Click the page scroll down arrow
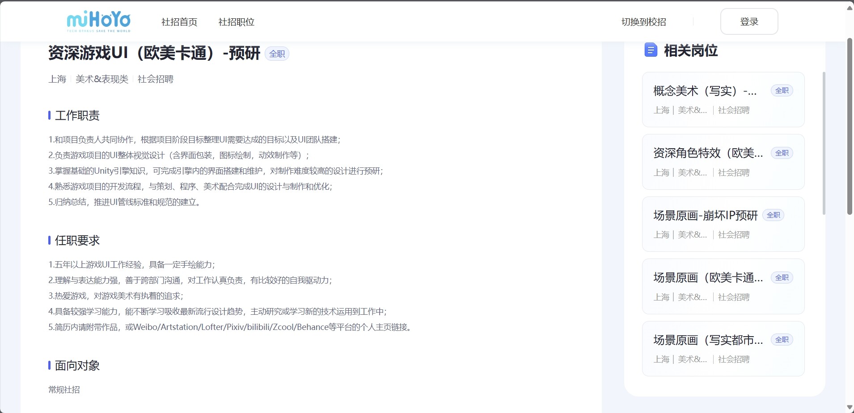Screen dimensions: 854x413 click(x=850, y=408)
